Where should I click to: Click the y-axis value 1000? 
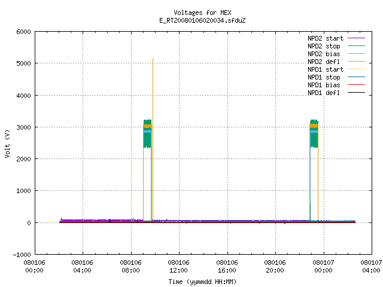pyautogui.click(x=23, y=191)
